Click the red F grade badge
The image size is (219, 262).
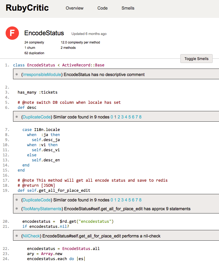[12, 33]
